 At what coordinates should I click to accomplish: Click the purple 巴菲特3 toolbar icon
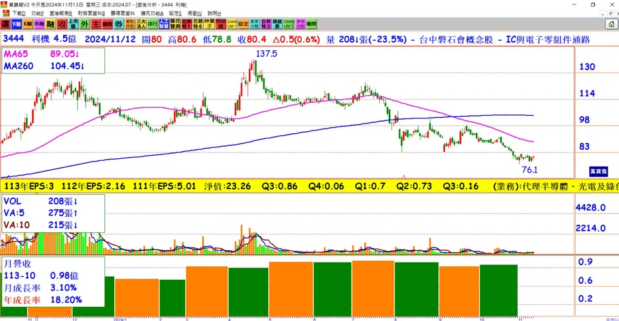[266, 24]
